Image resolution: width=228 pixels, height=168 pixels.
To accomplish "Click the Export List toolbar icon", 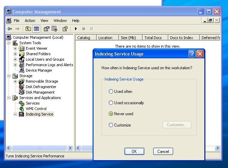I will click(55, 29).
